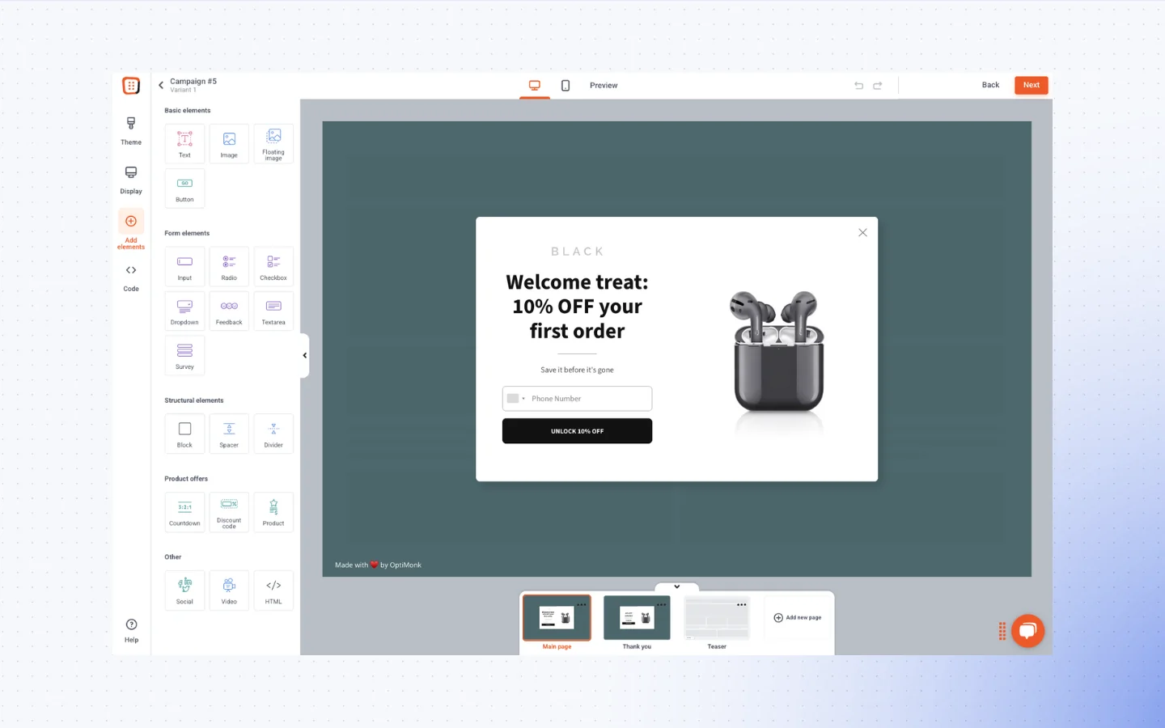Add a Countdown element

pos(184,513)
